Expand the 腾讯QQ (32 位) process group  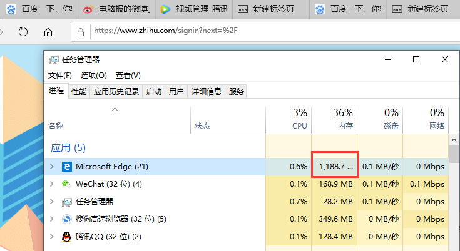tap(52, 237)
